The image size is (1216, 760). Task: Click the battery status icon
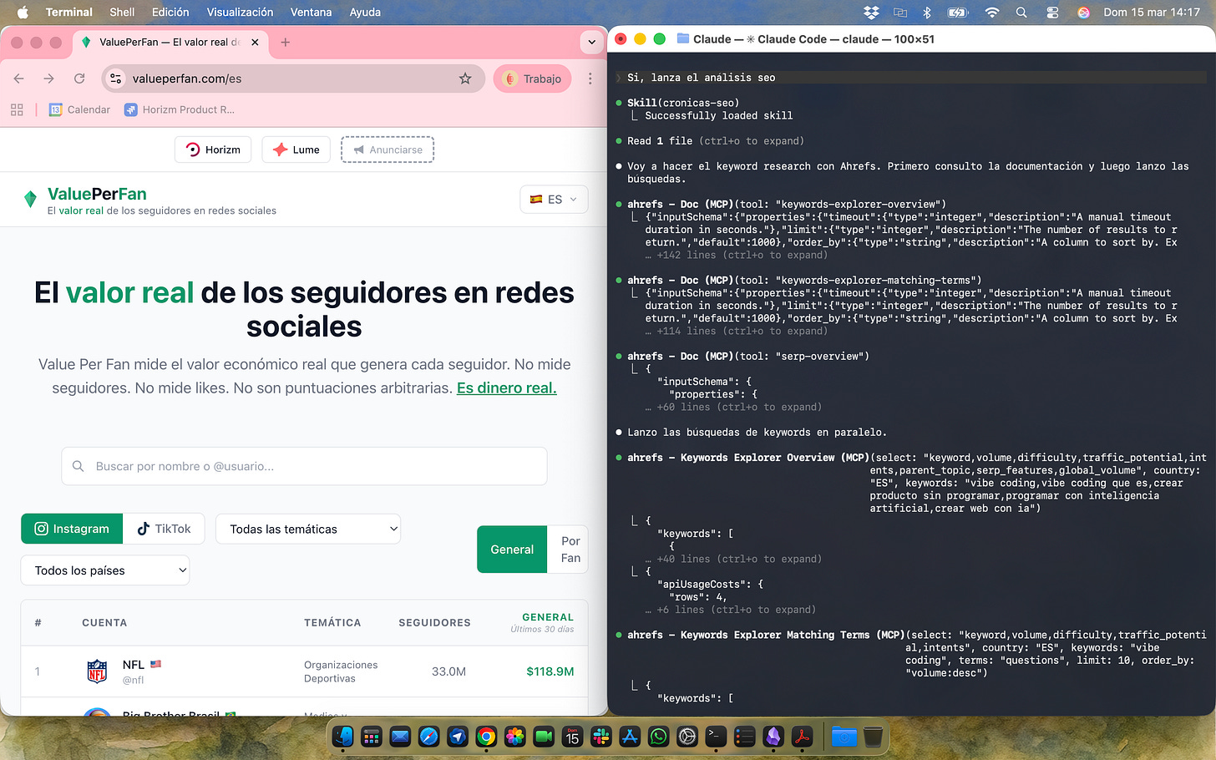pyautogui.click(x=957, y=13)
